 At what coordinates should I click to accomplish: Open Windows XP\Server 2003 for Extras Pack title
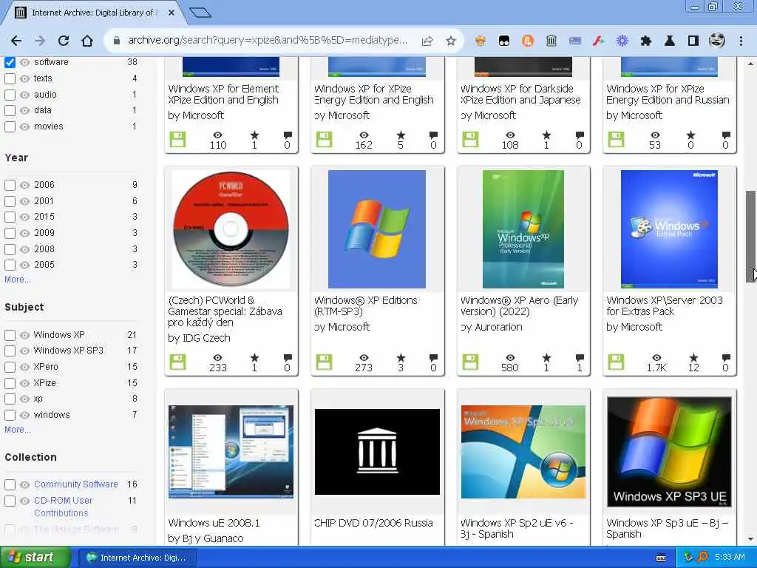coord(665,305)
